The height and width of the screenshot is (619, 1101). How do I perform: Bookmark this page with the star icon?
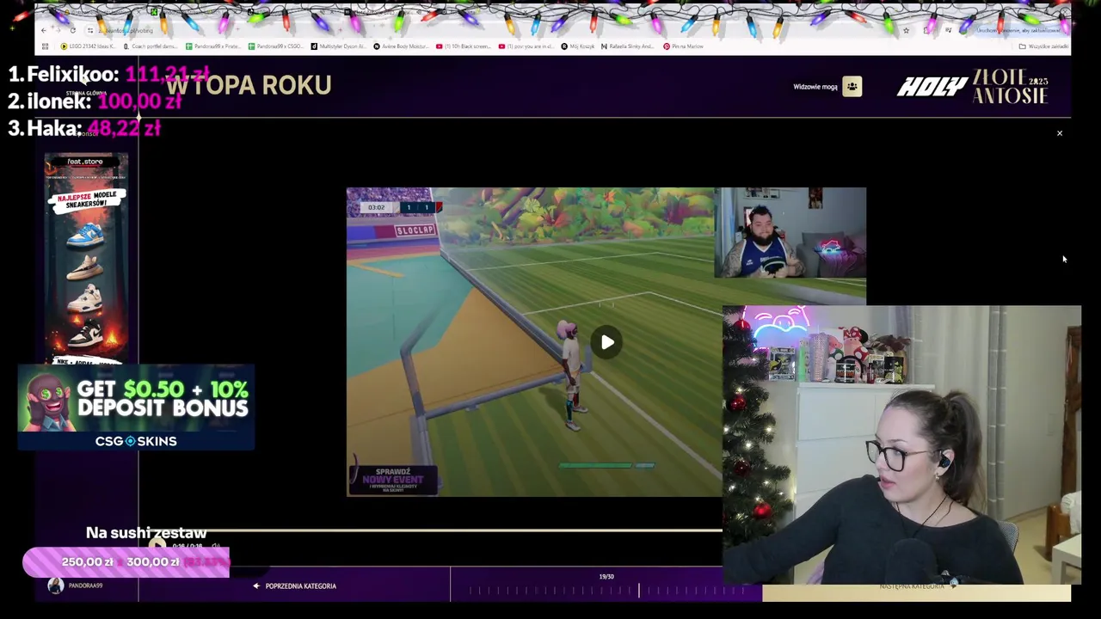[906, 30]
